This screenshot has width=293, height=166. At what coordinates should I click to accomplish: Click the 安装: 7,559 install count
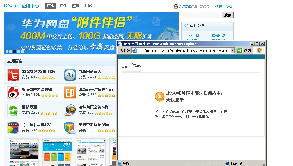[x=88, y=95]
